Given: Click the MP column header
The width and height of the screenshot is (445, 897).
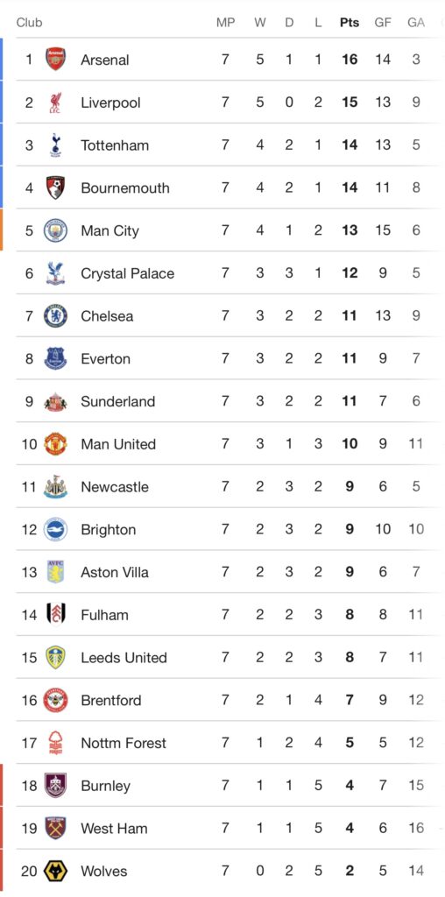Looking at the screenshot, I should [225, 22].
